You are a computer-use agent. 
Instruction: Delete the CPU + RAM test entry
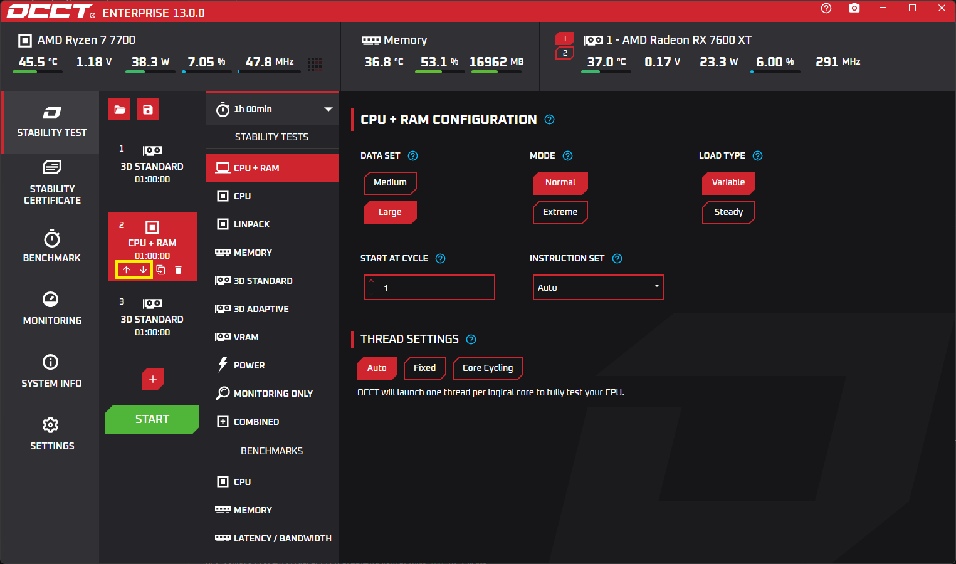178,270
